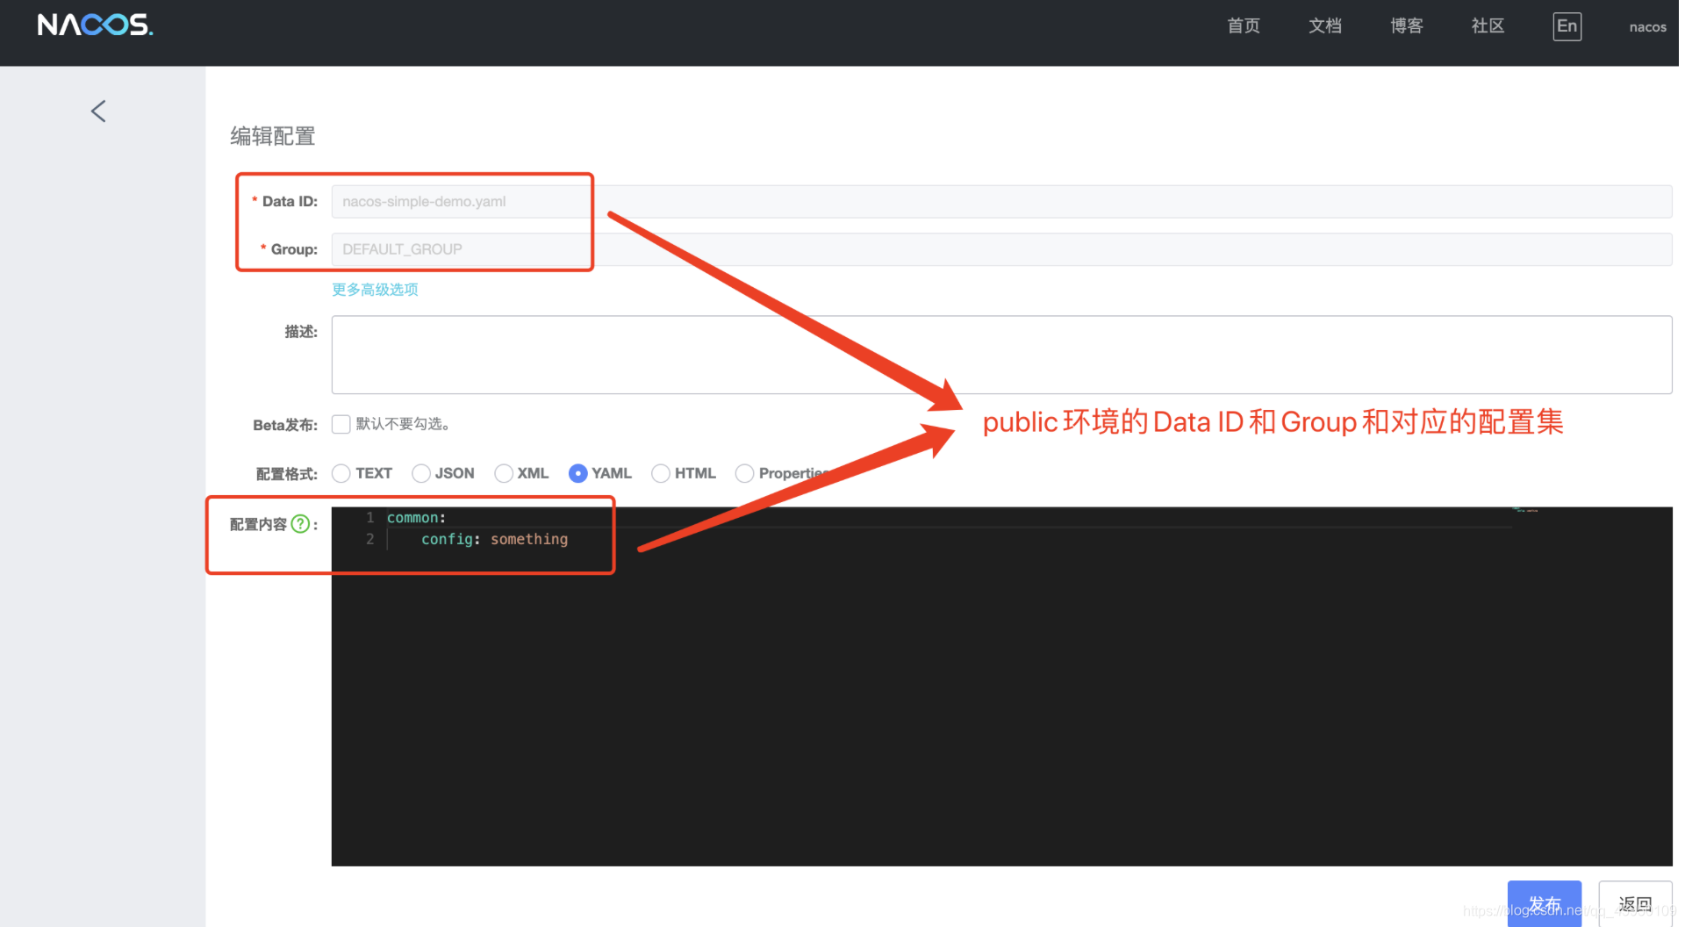
Task: Click line 1 'common:' in editor
Action: (416, 518)
